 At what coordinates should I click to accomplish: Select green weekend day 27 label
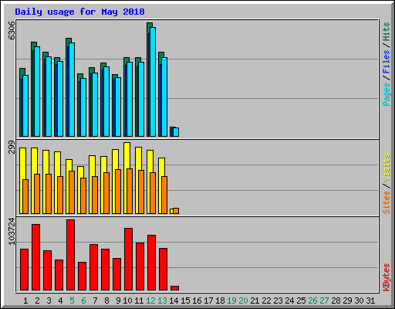[324, 301]
